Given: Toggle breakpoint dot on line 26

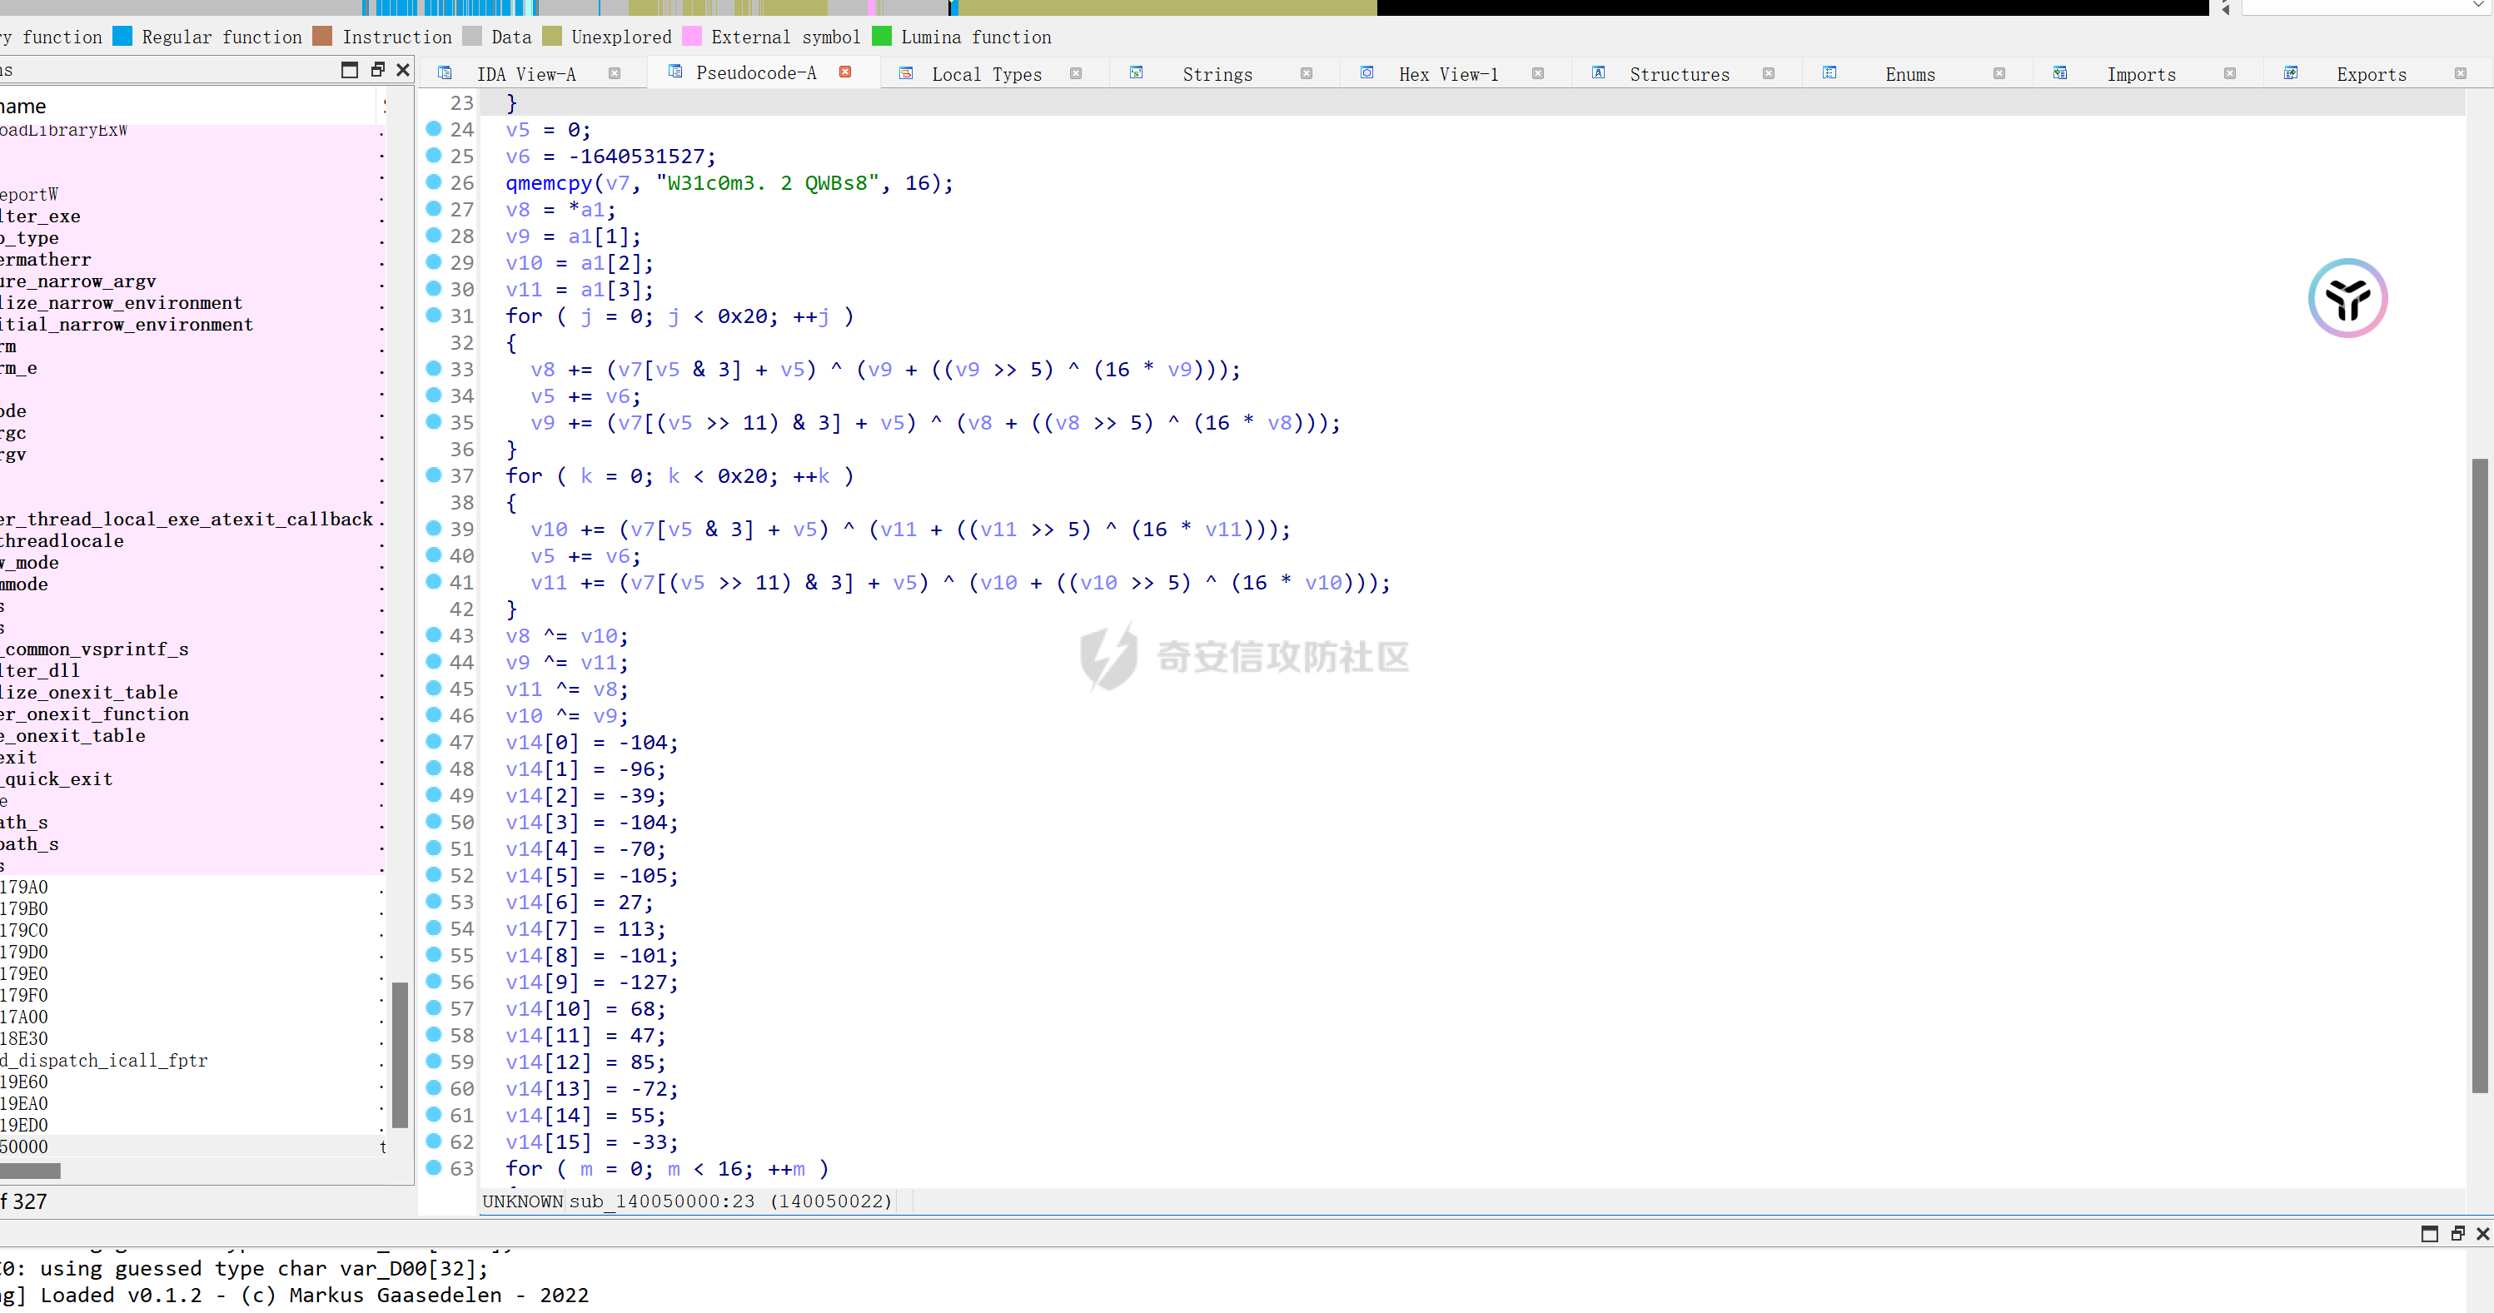Looking at the screenshot, I should [x=434, y=182].
